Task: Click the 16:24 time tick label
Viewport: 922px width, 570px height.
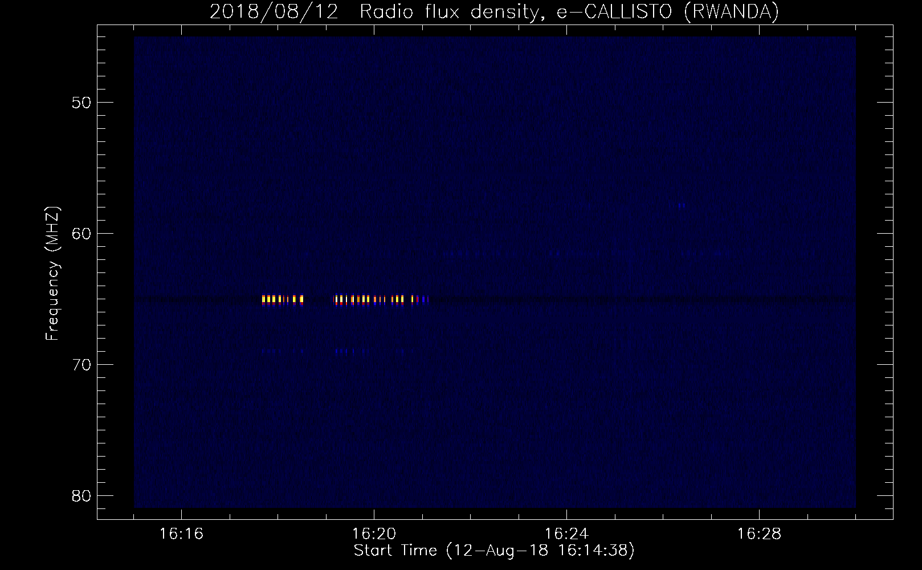Action: point(566,534)
